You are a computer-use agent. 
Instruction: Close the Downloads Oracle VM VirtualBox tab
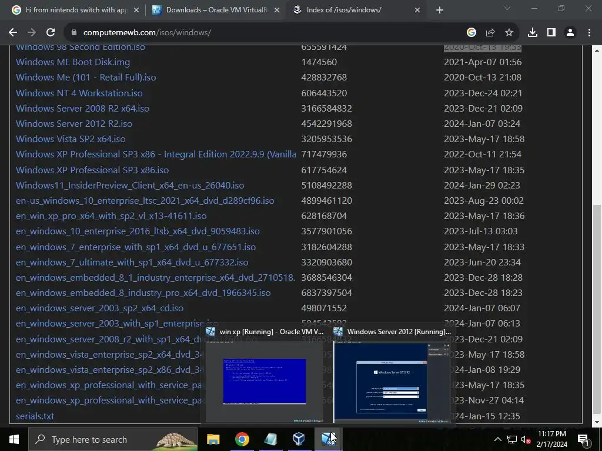coord(277,11)
